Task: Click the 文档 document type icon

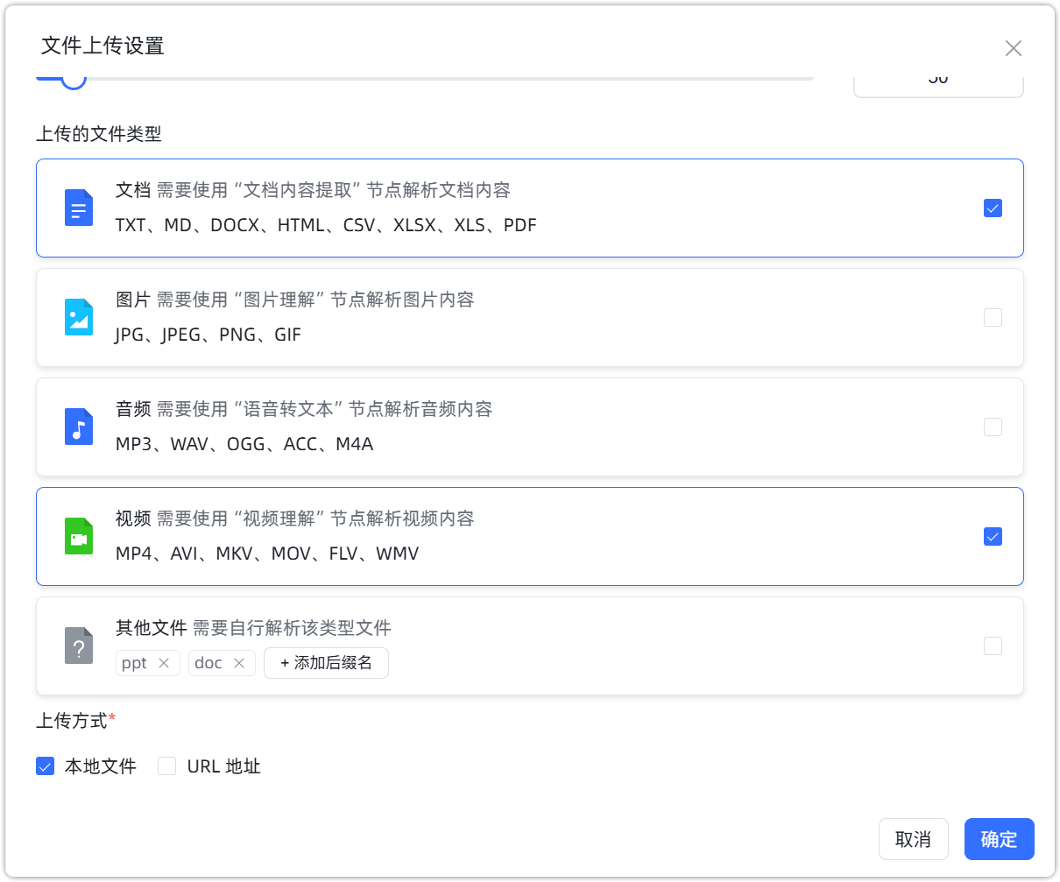Action: pyautogui.click(x=78, y=208)
